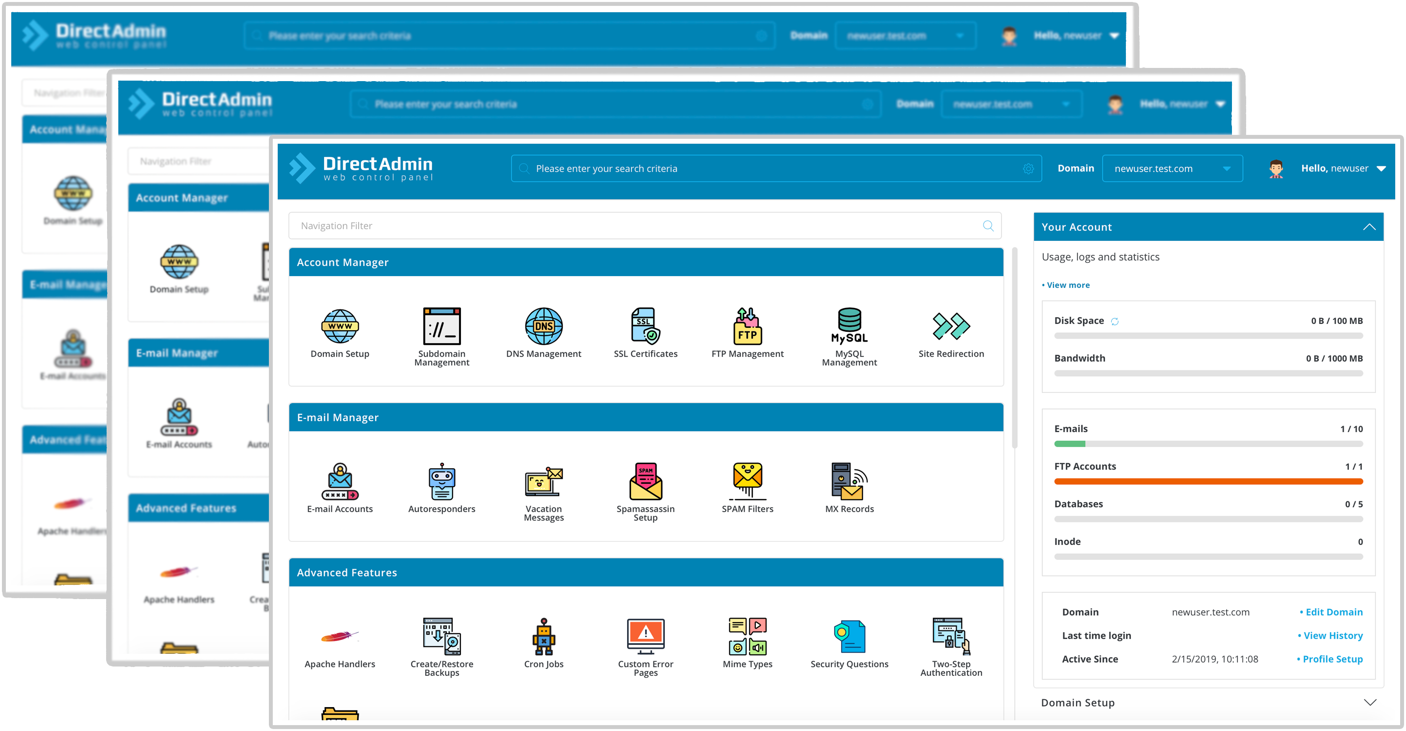Click the Security Questions icon

[849, 637]
